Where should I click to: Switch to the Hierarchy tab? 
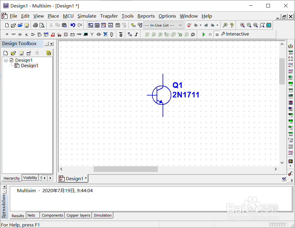click(x=12, y=178)
